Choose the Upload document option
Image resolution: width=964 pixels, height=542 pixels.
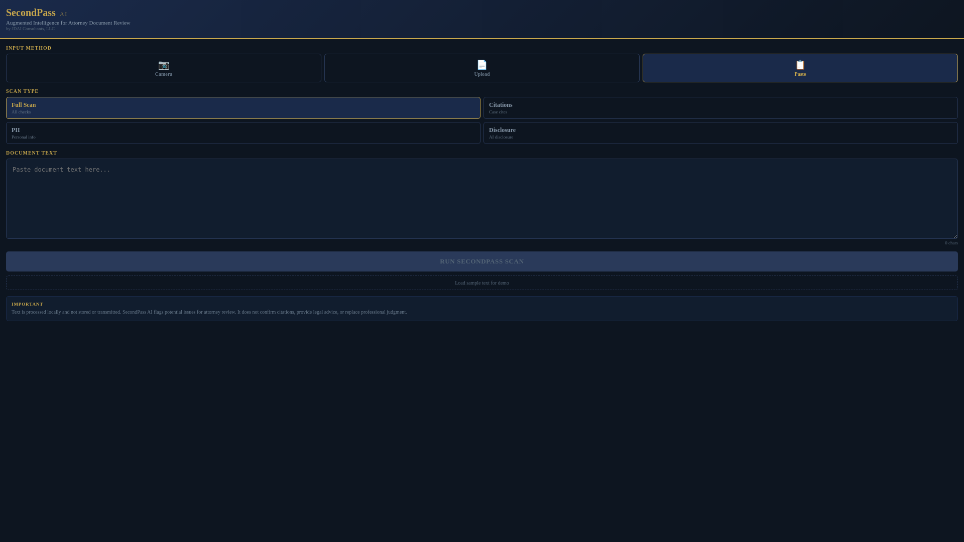point(482,68)
